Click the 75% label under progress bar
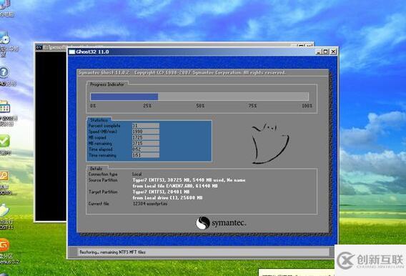406x276 pixels. pyautogui.click(x=253, y=106)
